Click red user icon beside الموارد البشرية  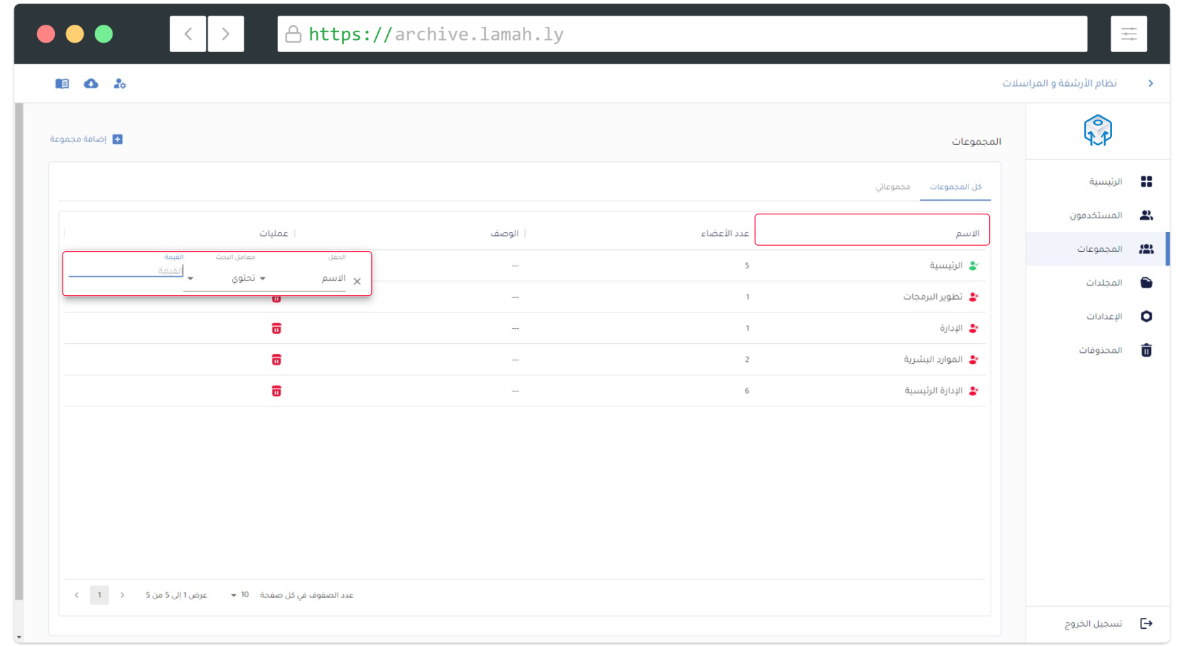(973, 360)
